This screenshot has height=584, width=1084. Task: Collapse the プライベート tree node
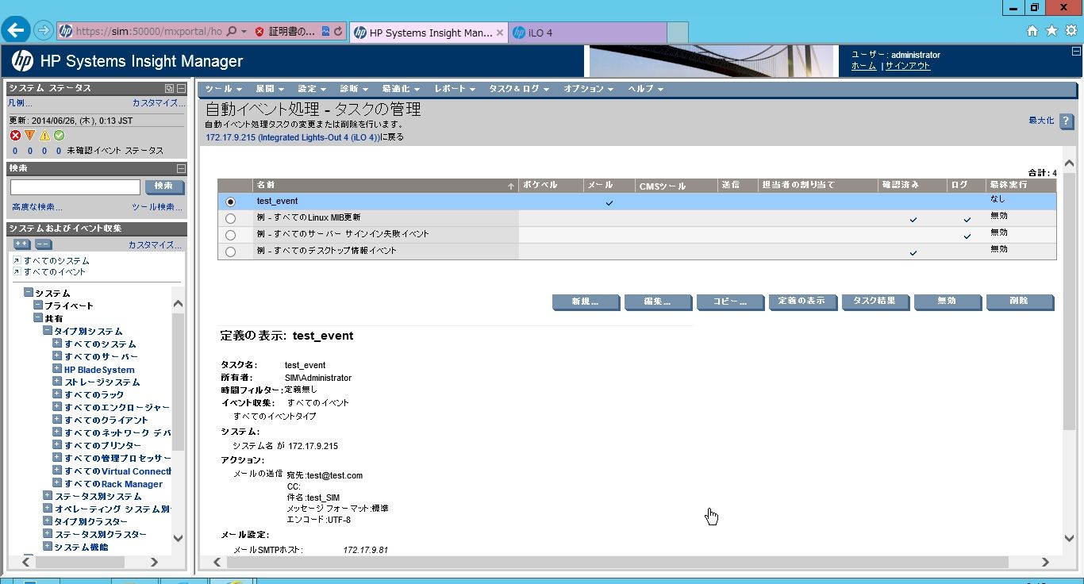point(38,305)
